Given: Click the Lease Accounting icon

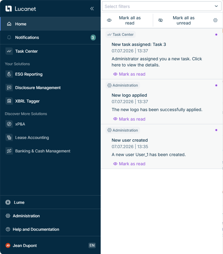Looking at the screenshot, I should pos(9,137).
